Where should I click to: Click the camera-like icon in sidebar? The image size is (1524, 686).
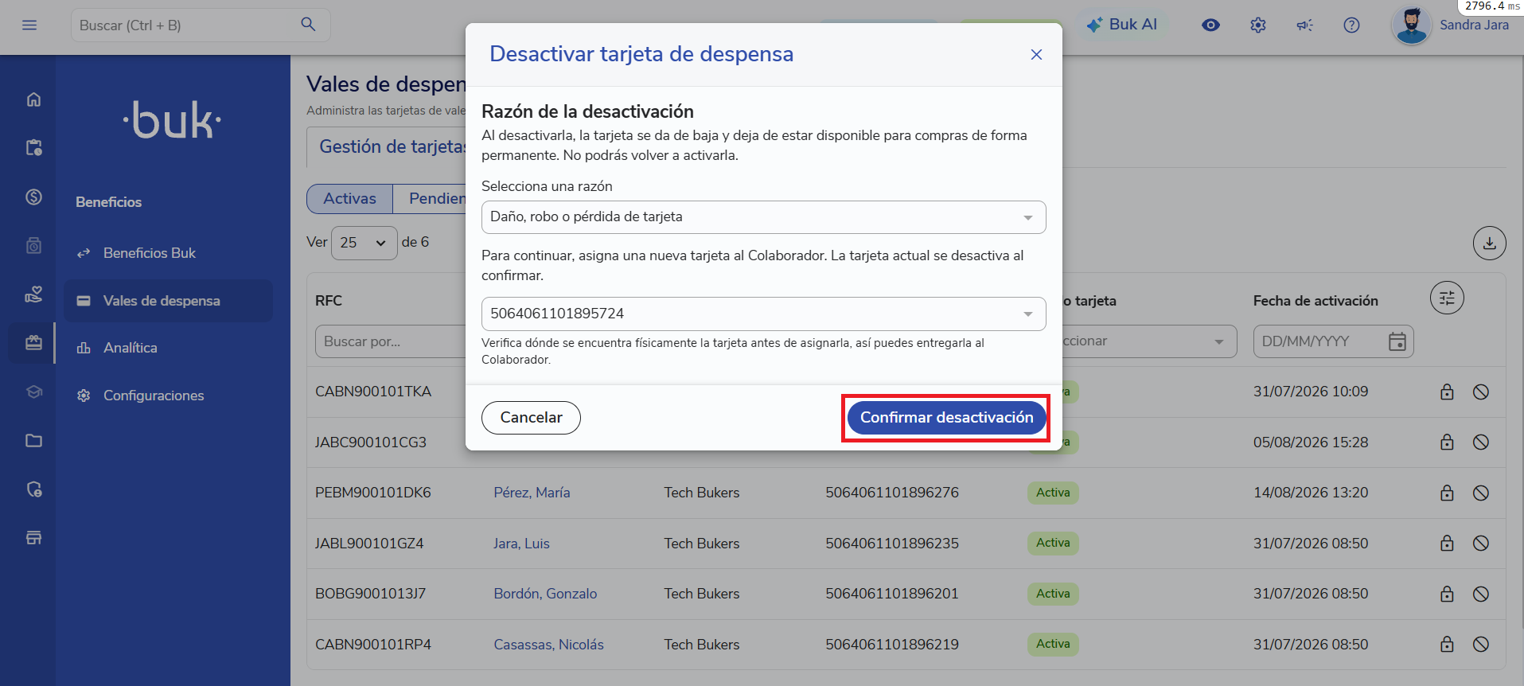click(33, 246)
